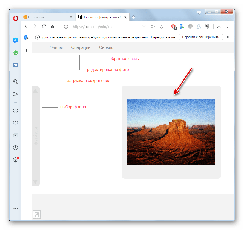Open the Файлы menu
The width and height of the screenshot is (244, 230).
[56, 47]
